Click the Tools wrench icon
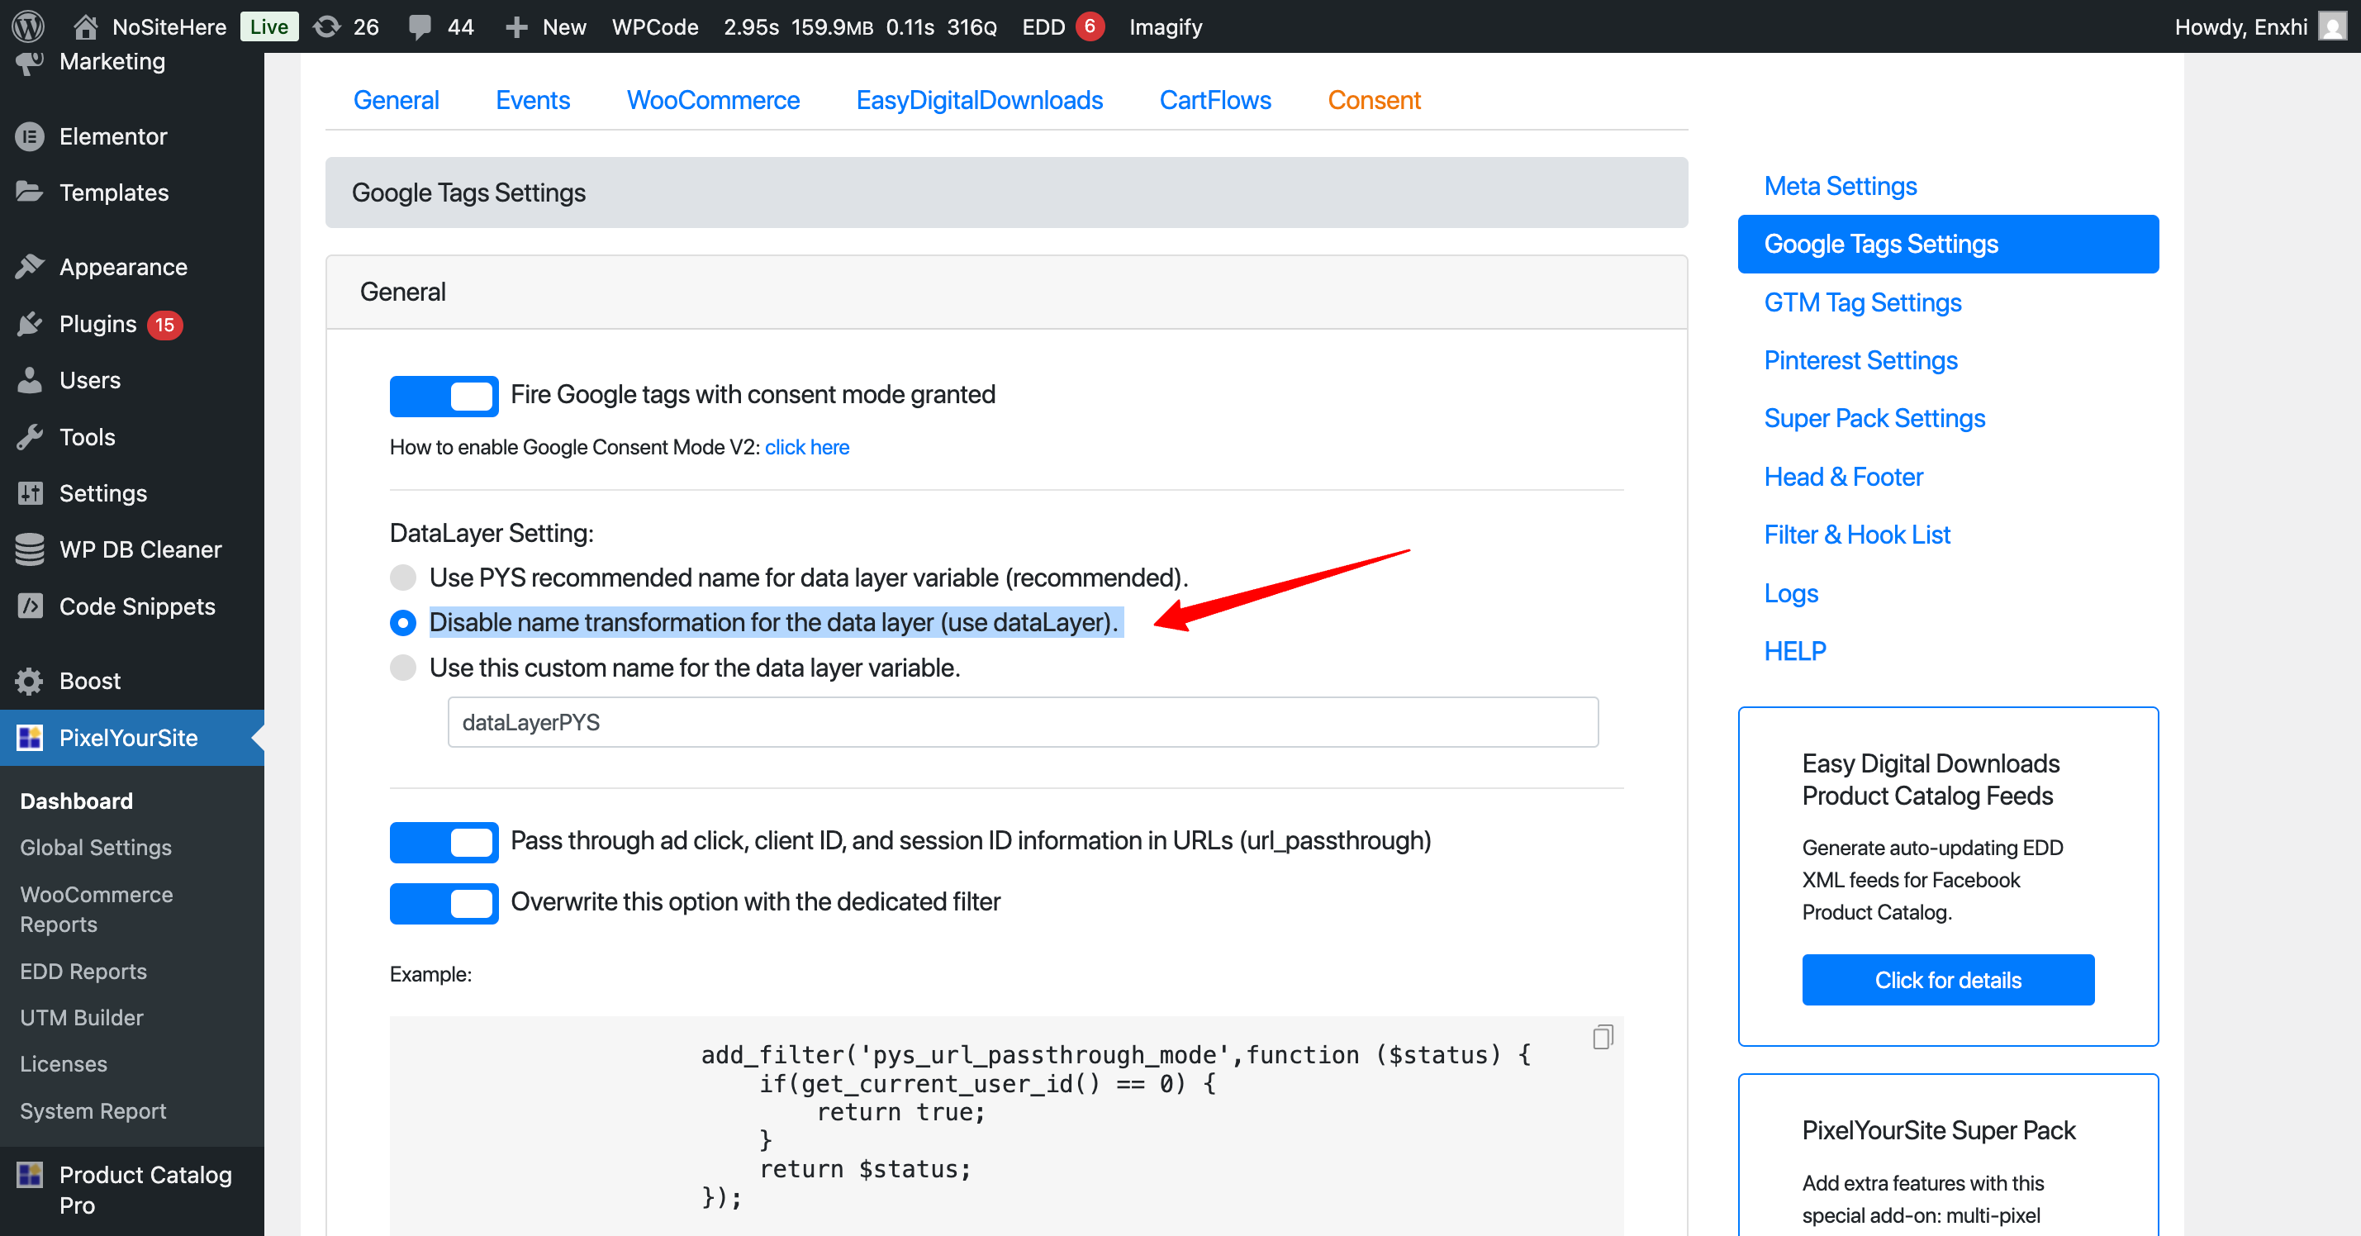Screen dimensions: 2361x1236 tap(30, 436)
